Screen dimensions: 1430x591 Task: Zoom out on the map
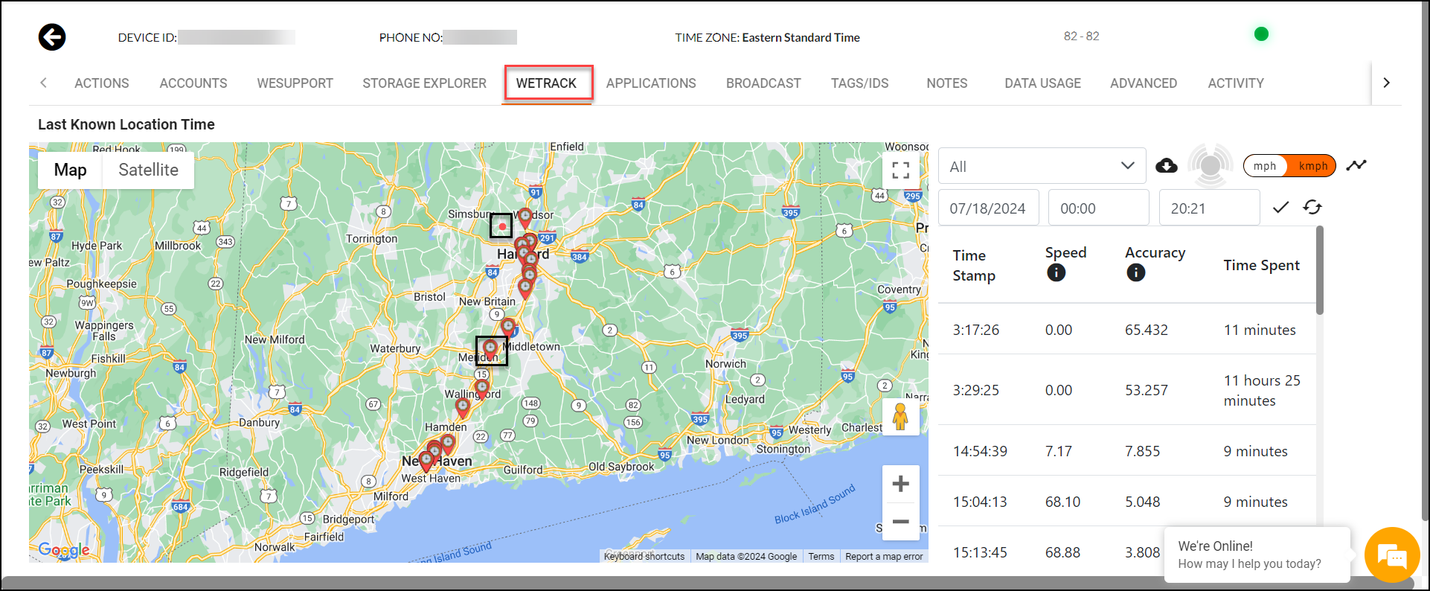click(x=900, y=522)
